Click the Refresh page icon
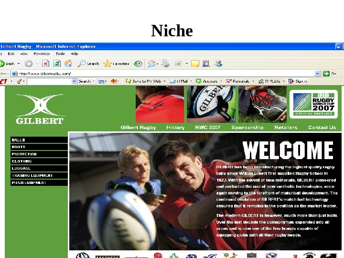This screenshot has width=344, height=258. [57, 64]
